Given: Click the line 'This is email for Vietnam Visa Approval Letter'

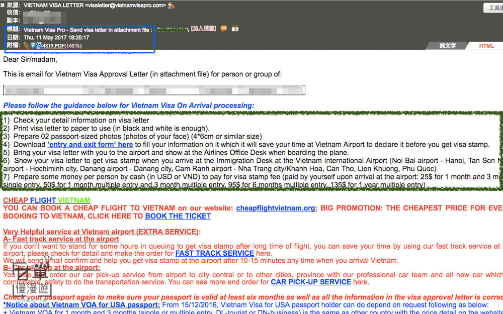Looking at the screenshot, I should [142, 74].
